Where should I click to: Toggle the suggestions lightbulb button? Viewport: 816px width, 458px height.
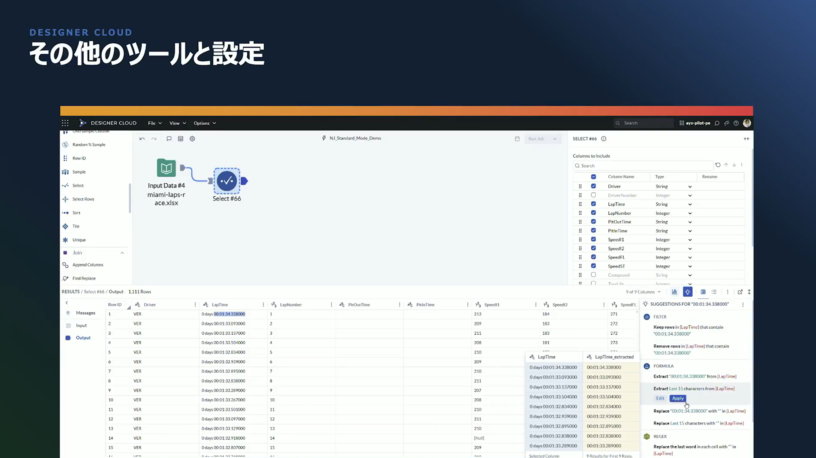pos(688,292)
